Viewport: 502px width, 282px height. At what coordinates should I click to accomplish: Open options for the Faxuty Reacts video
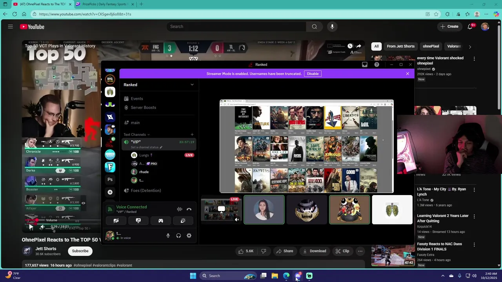[474, 244]
